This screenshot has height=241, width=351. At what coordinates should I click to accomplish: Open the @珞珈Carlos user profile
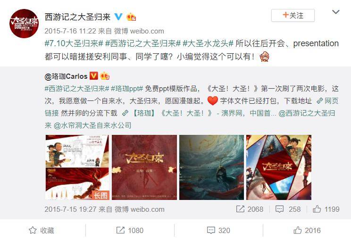[x=66, y=76]
